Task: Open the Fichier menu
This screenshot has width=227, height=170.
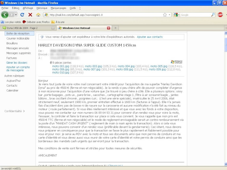Action: (x=5, y=8)
